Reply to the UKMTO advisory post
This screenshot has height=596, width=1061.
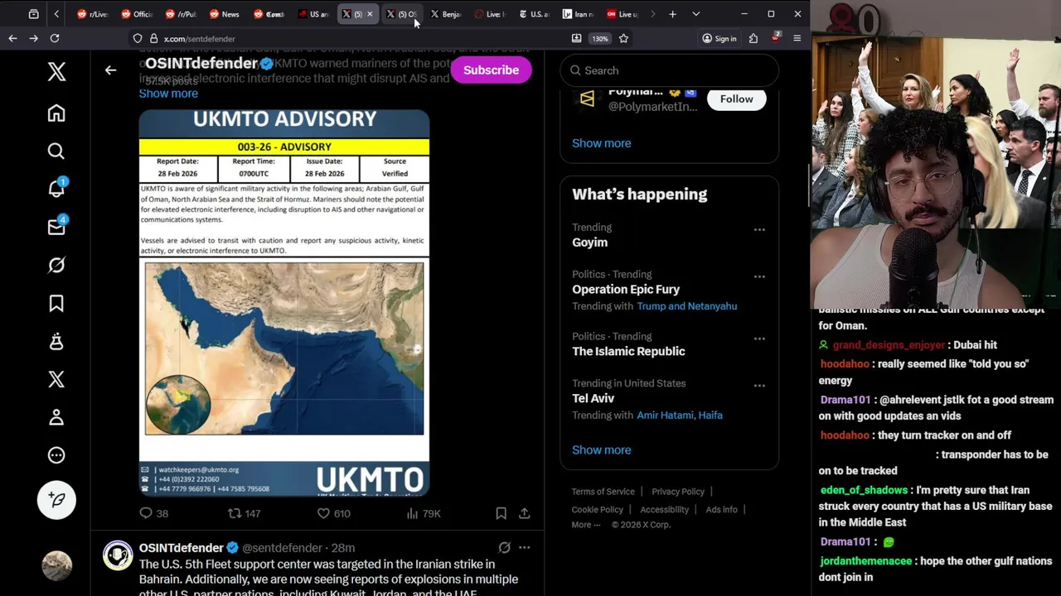click(154, 513)
